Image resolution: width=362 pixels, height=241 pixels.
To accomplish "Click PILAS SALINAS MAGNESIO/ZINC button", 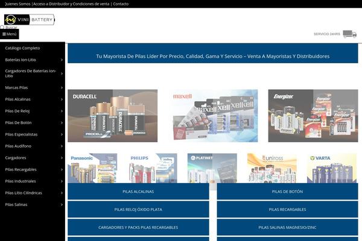I will (287, 227).
